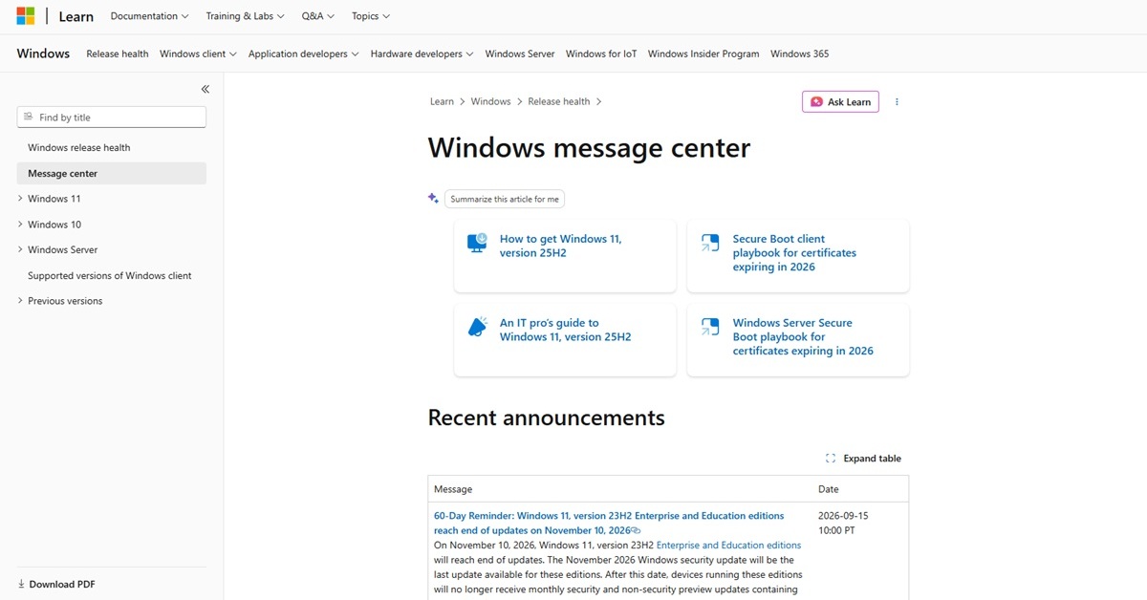Open the Topics dropdown menu
This screenshot has height=600, width=1147.
(371, 16)
